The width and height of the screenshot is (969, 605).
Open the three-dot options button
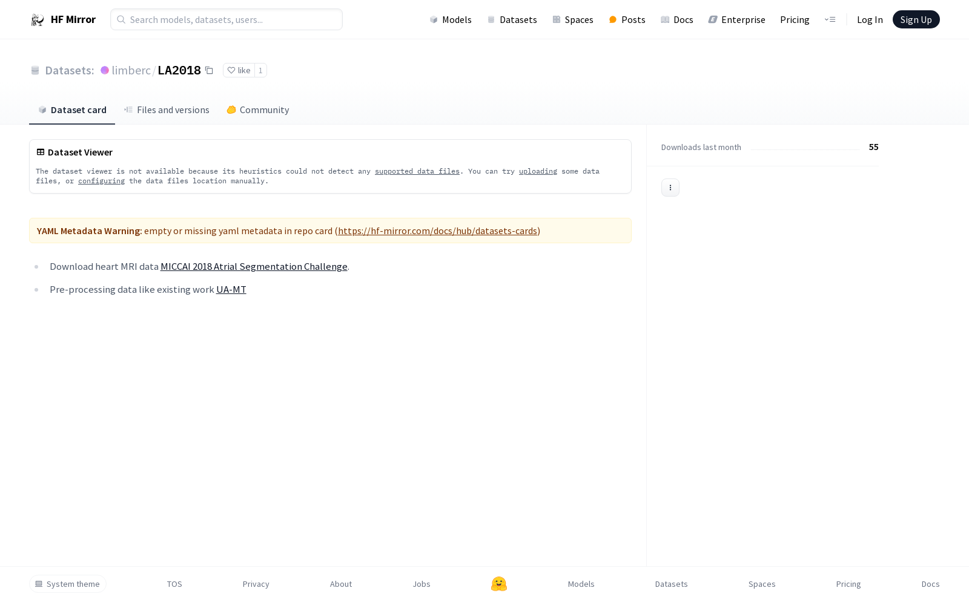[x=670, y=188]
